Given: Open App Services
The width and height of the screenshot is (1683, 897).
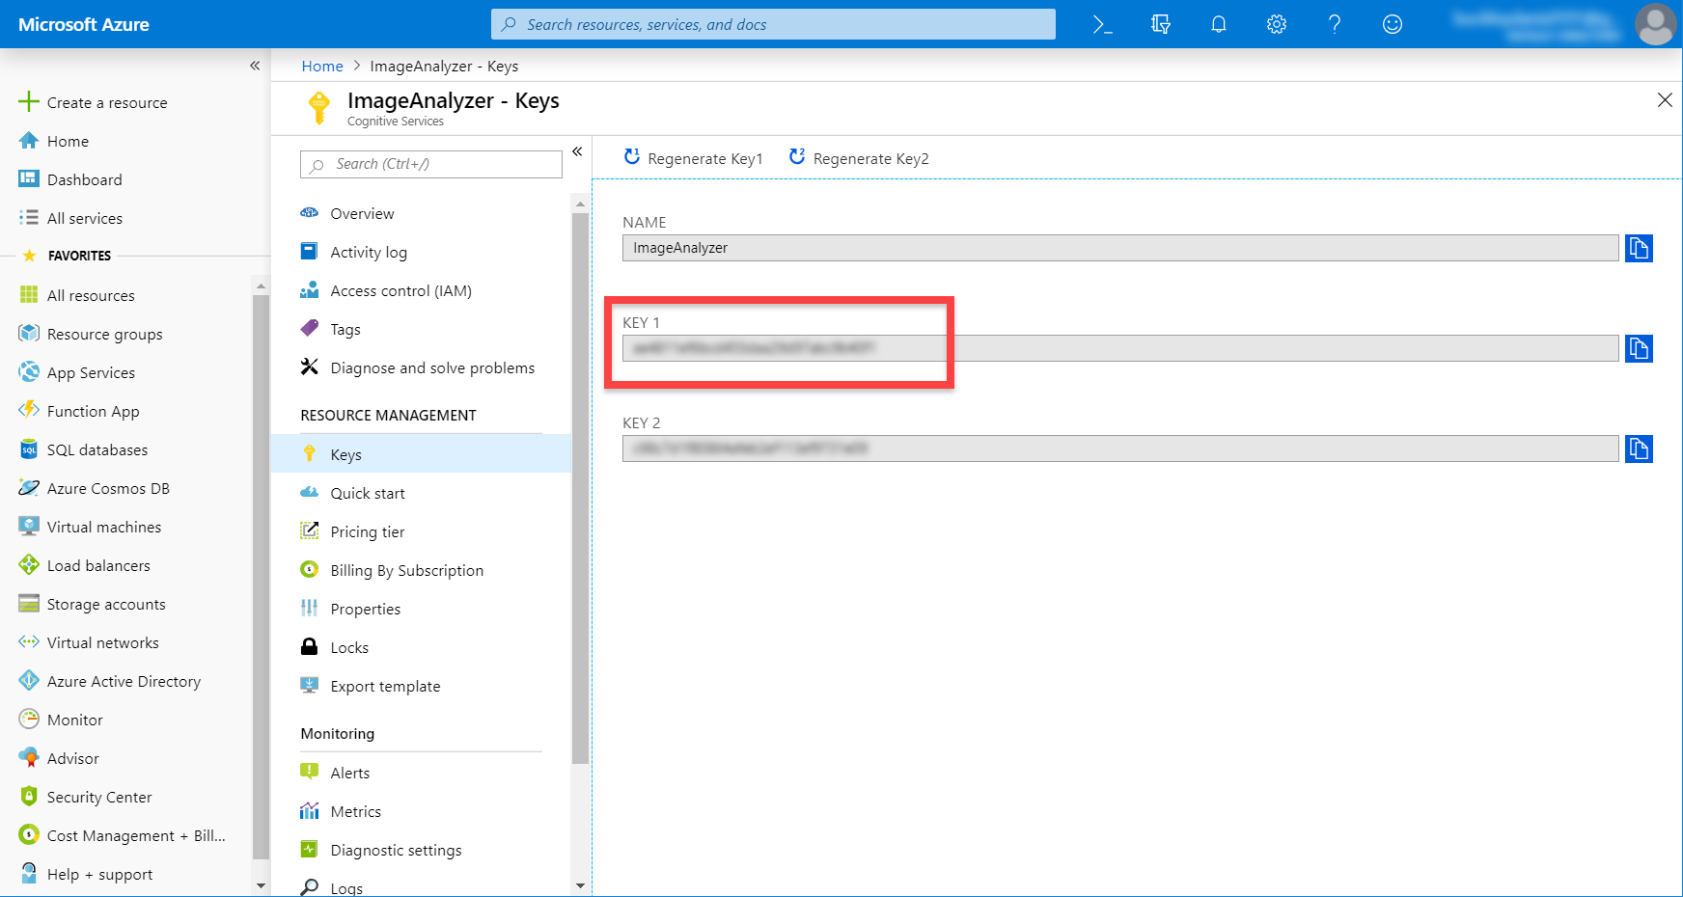Looking at the screenshot, I should (x=77, y=372).
